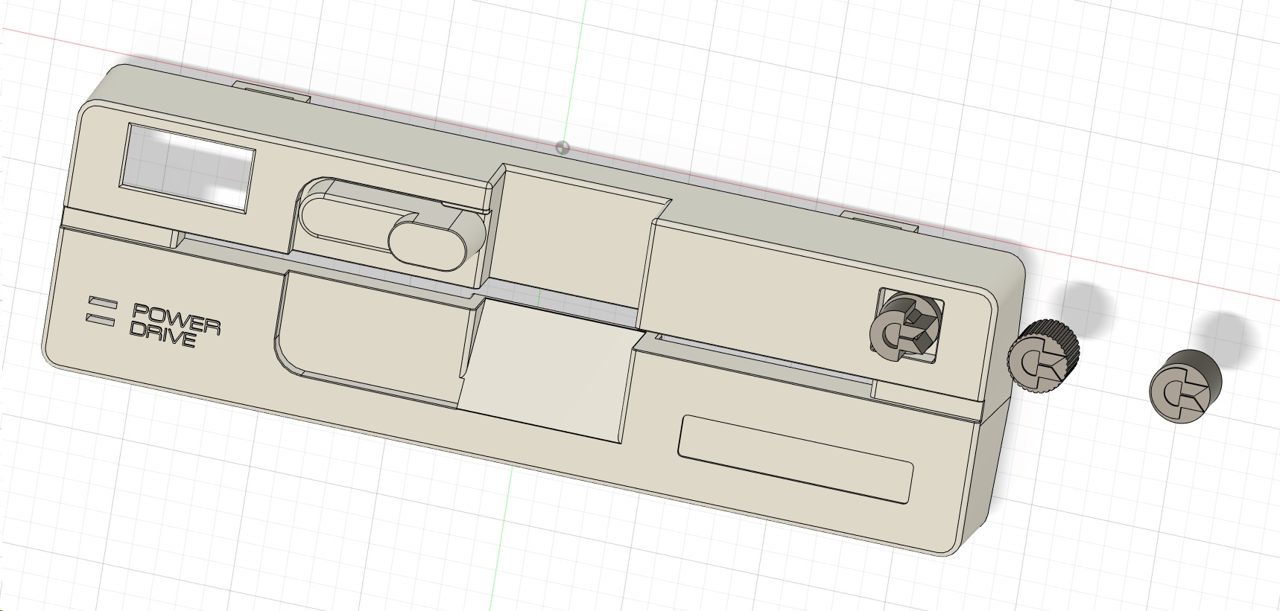Select the recessed label rectangle
Image resolution: width=1280 pixels, height=611 pixels.
coord(796,458)
